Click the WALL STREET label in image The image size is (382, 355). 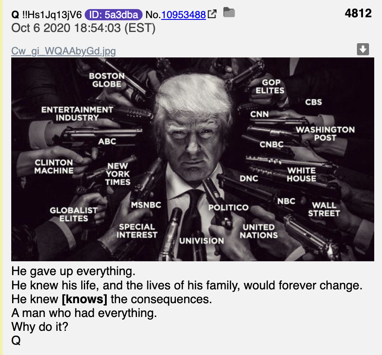[x=324, y=209]
